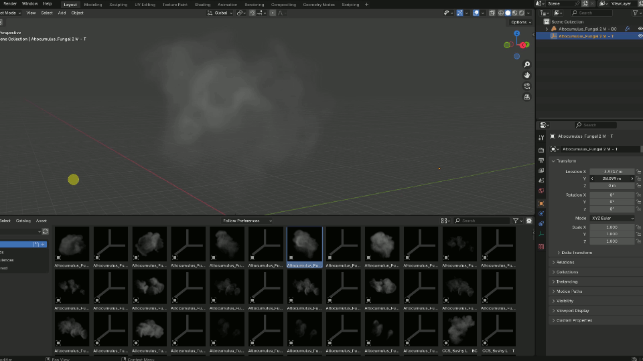Viewport: 643px width, 361px height.
Task: Open the Follow Preferences import dropdown
Action: (247, 221)
